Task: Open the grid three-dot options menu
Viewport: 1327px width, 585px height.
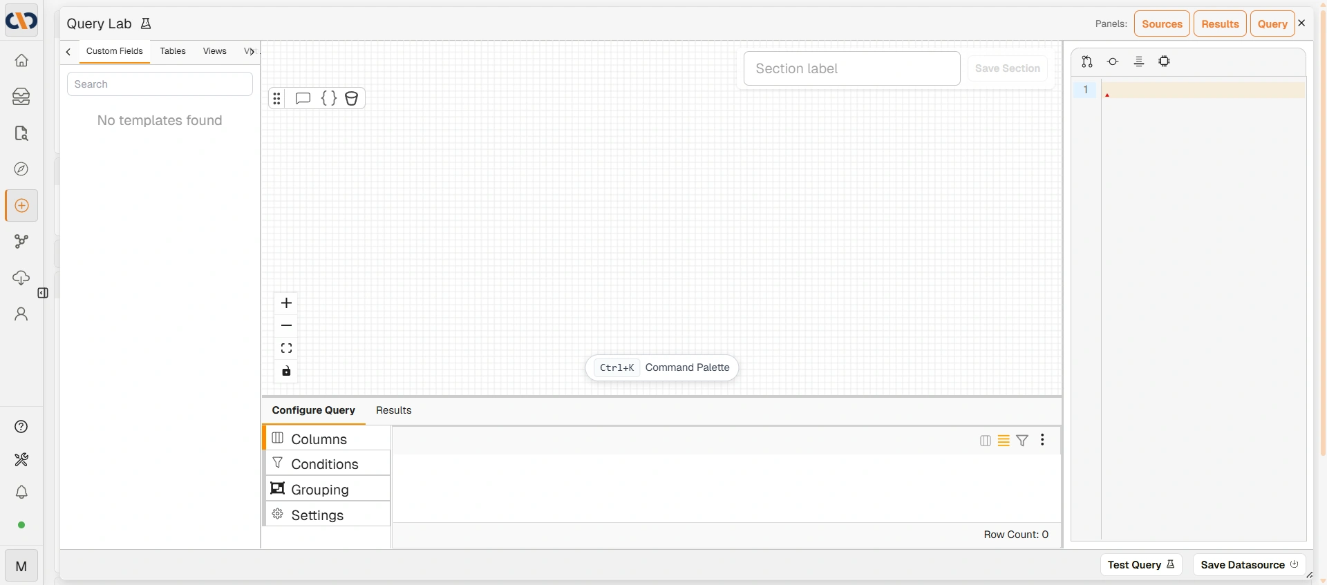Action: pos(1042,440)
